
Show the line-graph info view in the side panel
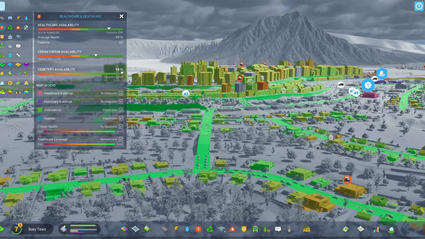click(x=18, y=74)
